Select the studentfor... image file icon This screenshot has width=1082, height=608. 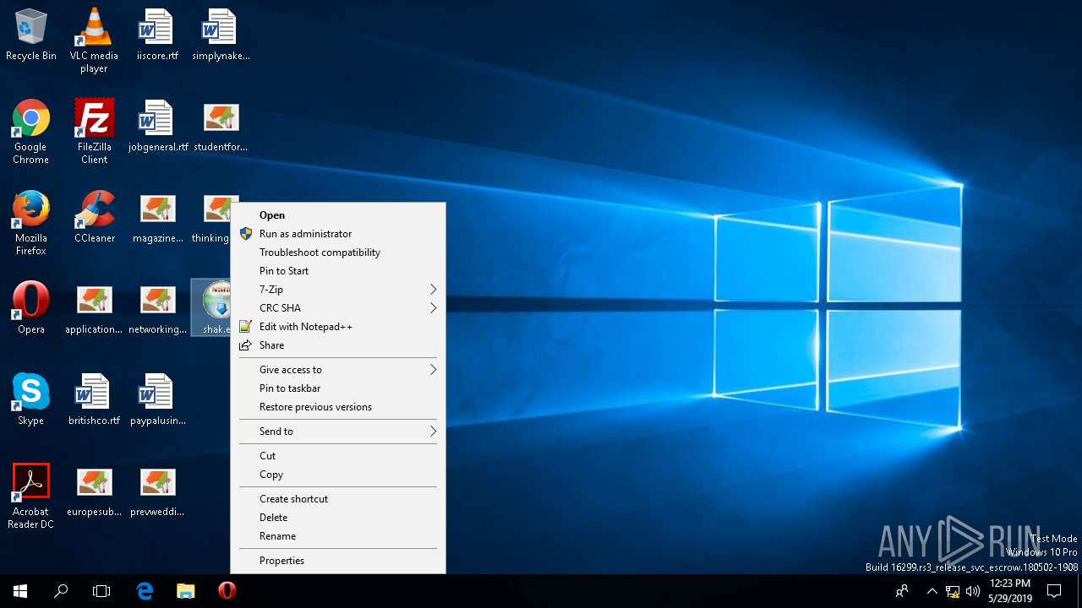pos(221,126)
